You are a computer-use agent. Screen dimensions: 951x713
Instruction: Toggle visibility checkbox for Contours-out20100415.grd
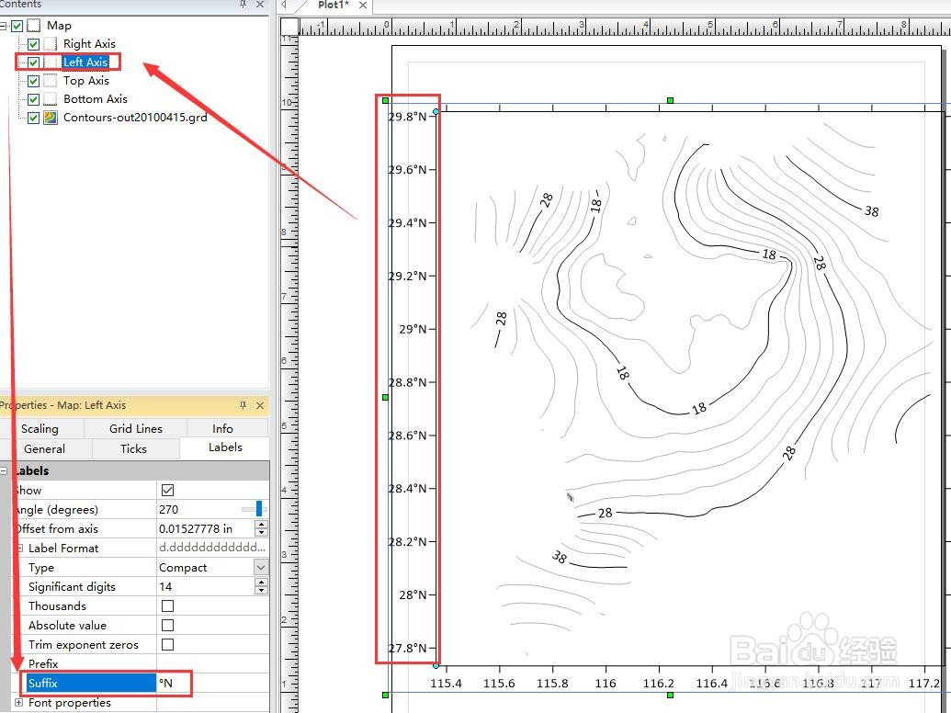(33, 118)
